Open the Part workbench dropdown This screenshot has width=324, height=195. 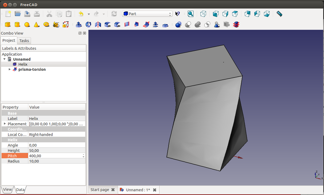(147, 14)
